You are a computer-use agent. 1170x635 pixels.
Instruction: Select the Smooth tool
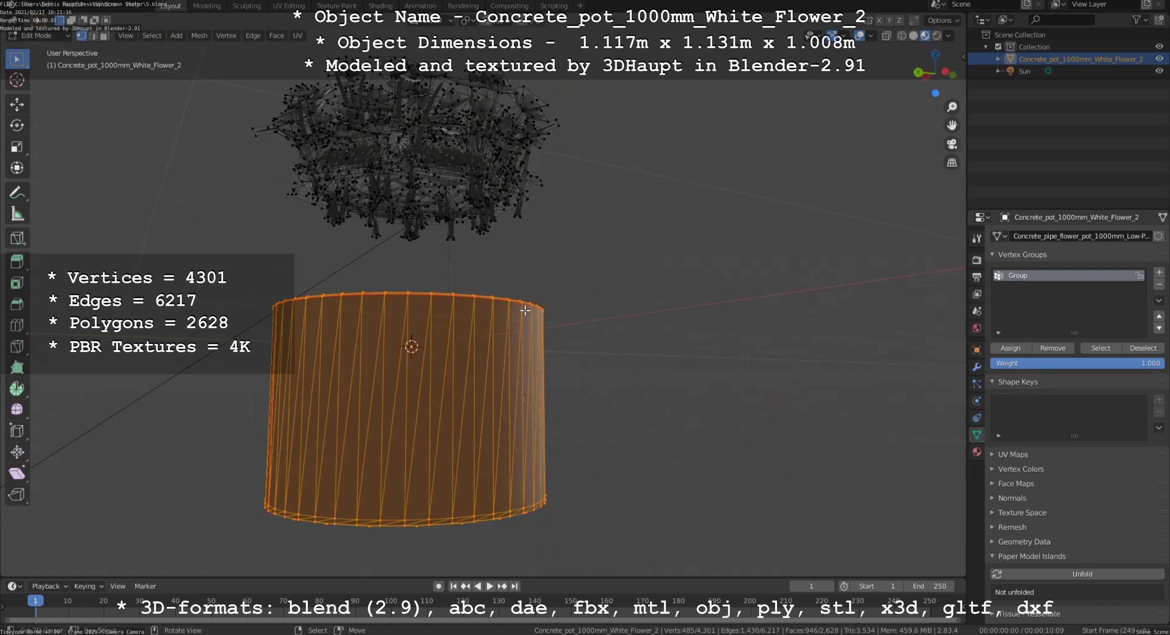(x=17, y=410)
